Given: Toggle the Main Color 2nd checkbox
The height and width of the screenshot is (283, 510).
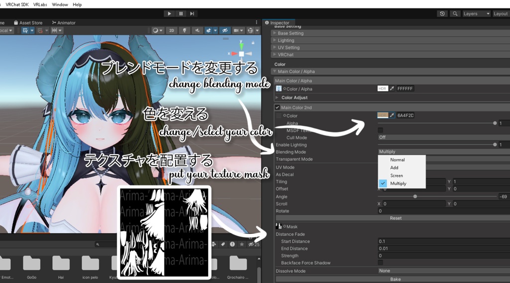Looking at the screenshot, I should [x=277, y=107].
